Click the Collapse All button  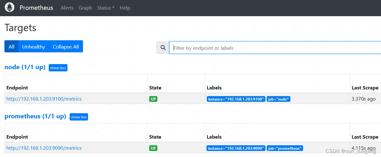pos(66,46)
